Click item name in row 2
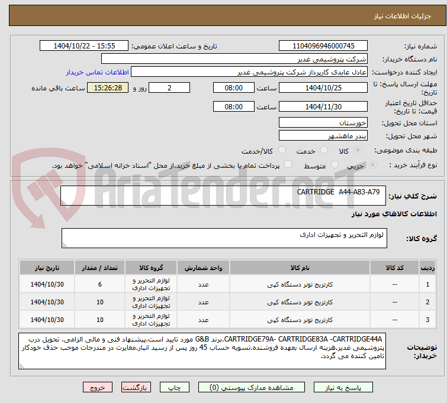Viewport: 447px width, 403px height. click(300, 302)
